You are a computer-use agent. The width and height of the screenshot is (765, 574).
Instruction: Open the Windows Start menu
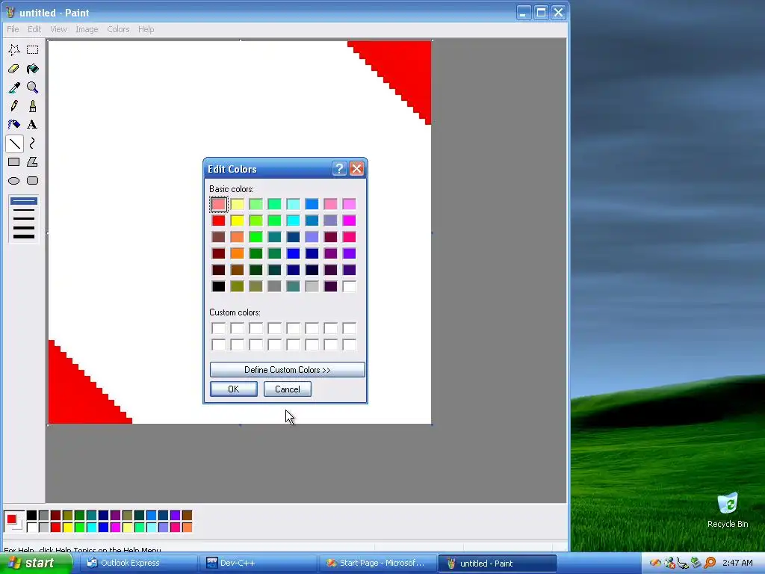point(35,564)
